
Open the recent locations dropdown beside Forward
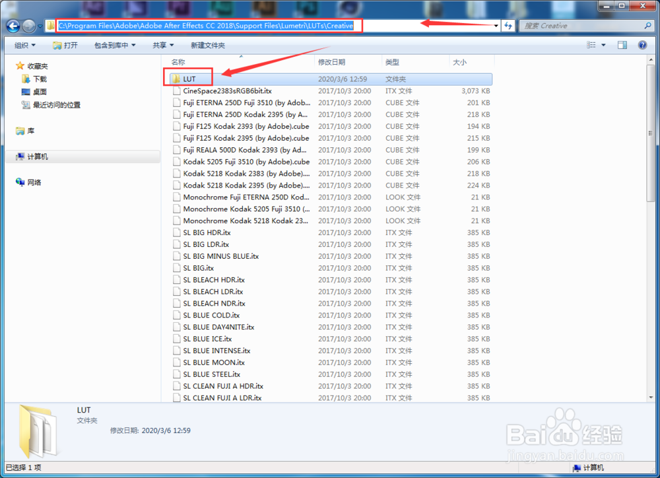[x=40, y=26]
